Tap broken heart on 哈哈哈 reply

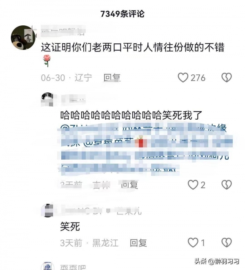(x=226, y=185)
